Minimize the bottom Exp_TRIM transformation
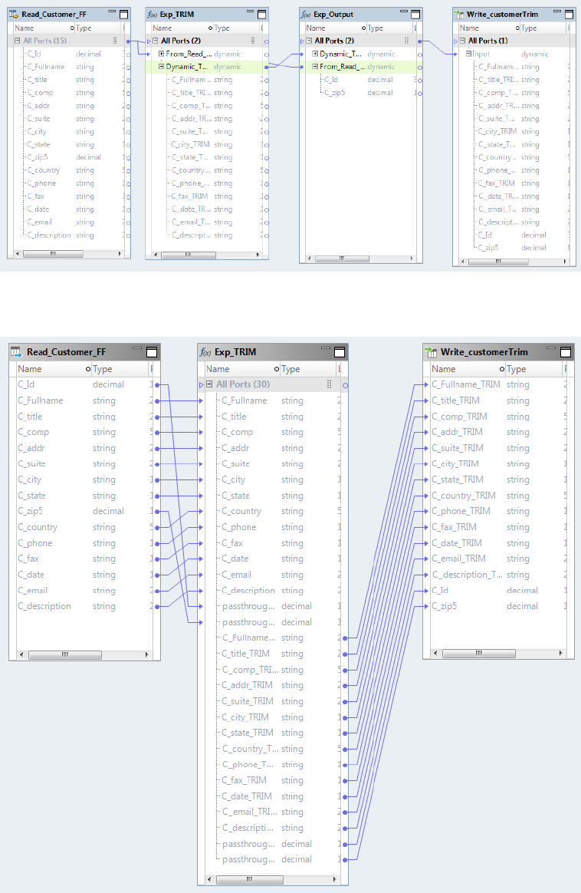581x893 pixels. pyautogui.click(x=326, y=348)
